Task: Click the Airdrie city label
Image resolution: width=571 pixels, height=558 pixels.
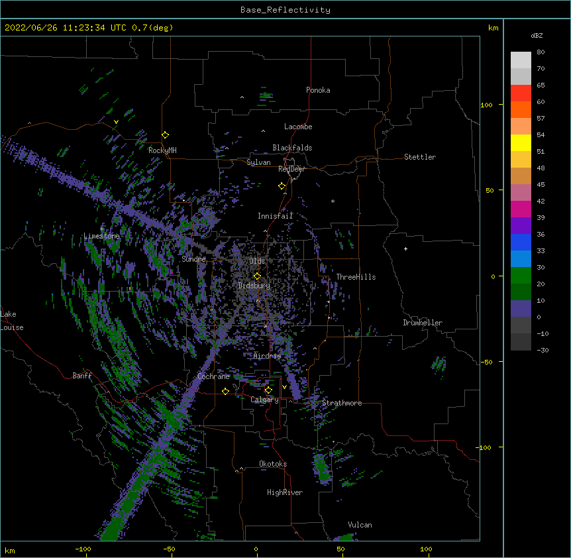Action: coord(268,356)
